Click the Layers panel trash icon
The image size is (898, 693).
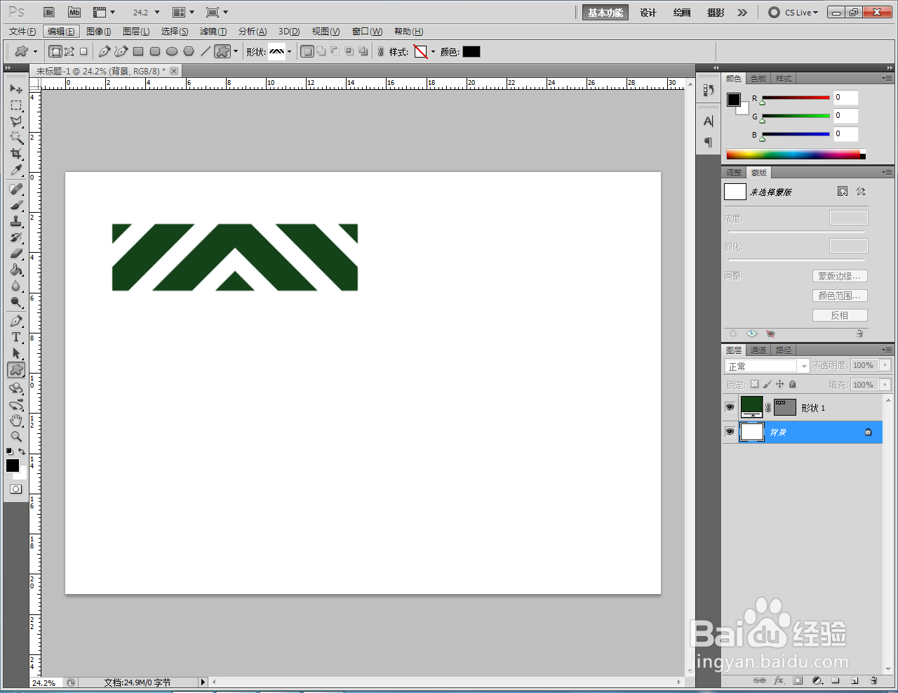(x=873, y=680)
